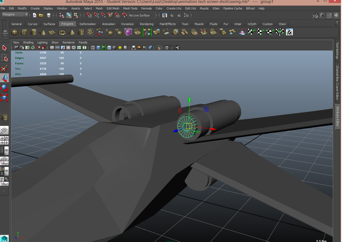Open the No Live Surface field
The image size is (342, 242).
pos(141,15)
